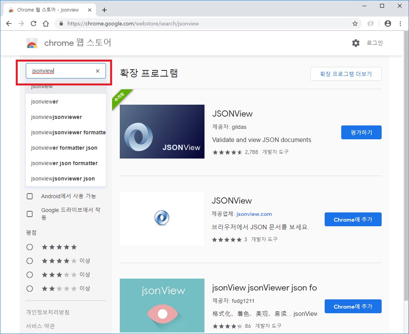Select three stars 이상 rating filter
Image resolution: width=409 pixels, height=334 pixels.
click(x=30, y=275)
